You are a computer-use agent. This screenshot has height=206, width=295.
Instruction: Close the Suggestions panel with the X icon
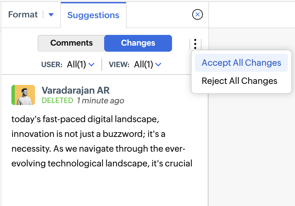(x=198, y=14)
